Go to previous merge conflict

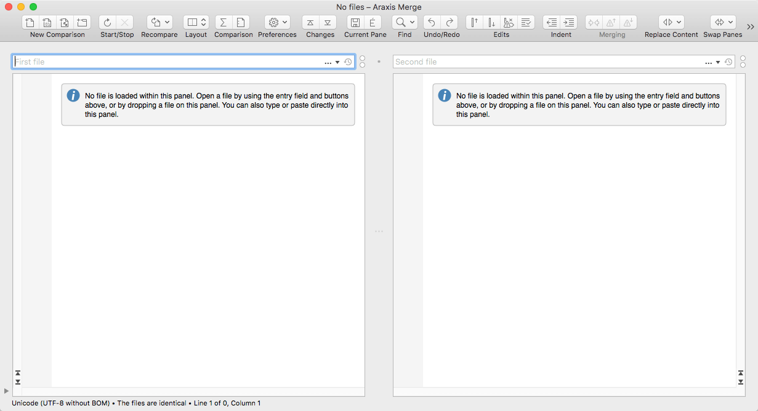pos(611,22)
